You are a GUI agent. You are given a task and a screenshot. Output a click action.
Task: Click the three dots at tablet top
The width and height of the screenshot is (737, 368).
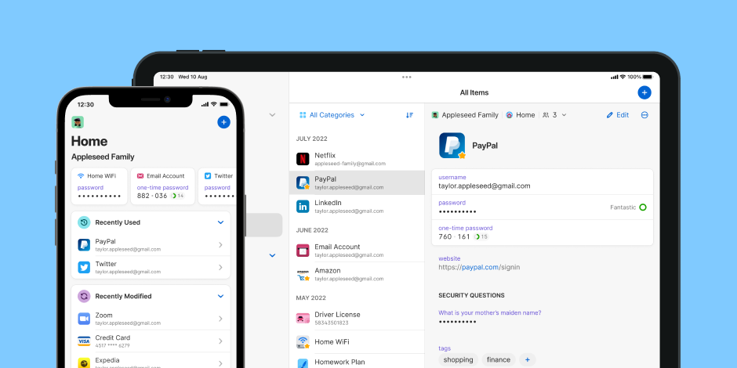click(407, 77)
